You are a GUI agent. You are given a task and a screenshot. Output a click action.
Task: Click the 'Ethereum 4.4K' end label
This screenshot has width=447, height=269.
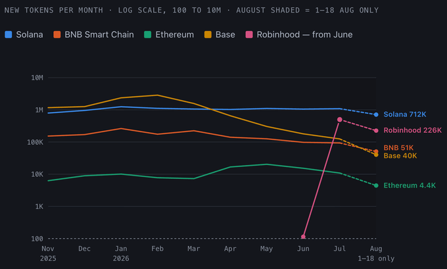pyautogui.click(x=410, y=185)
